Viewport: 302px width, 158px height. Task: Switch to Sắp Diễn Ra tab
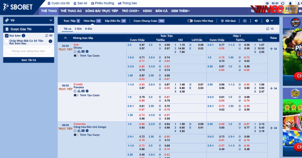click(x=115, y=21)
